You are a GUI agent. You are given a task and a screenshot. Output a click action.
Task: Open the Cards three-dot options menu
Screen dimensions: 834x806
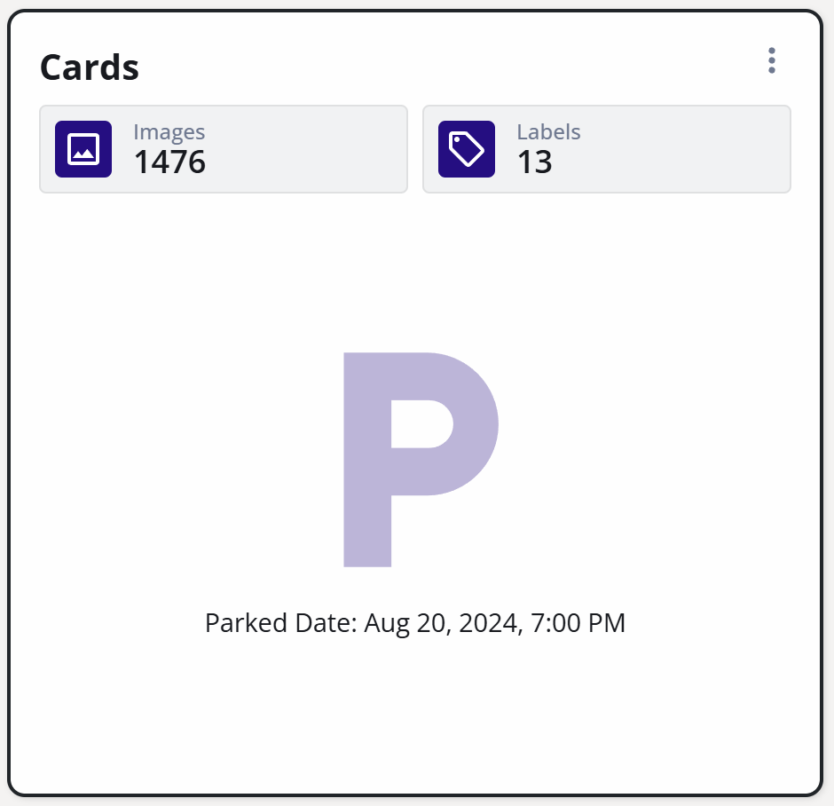(x=772, y=60)
